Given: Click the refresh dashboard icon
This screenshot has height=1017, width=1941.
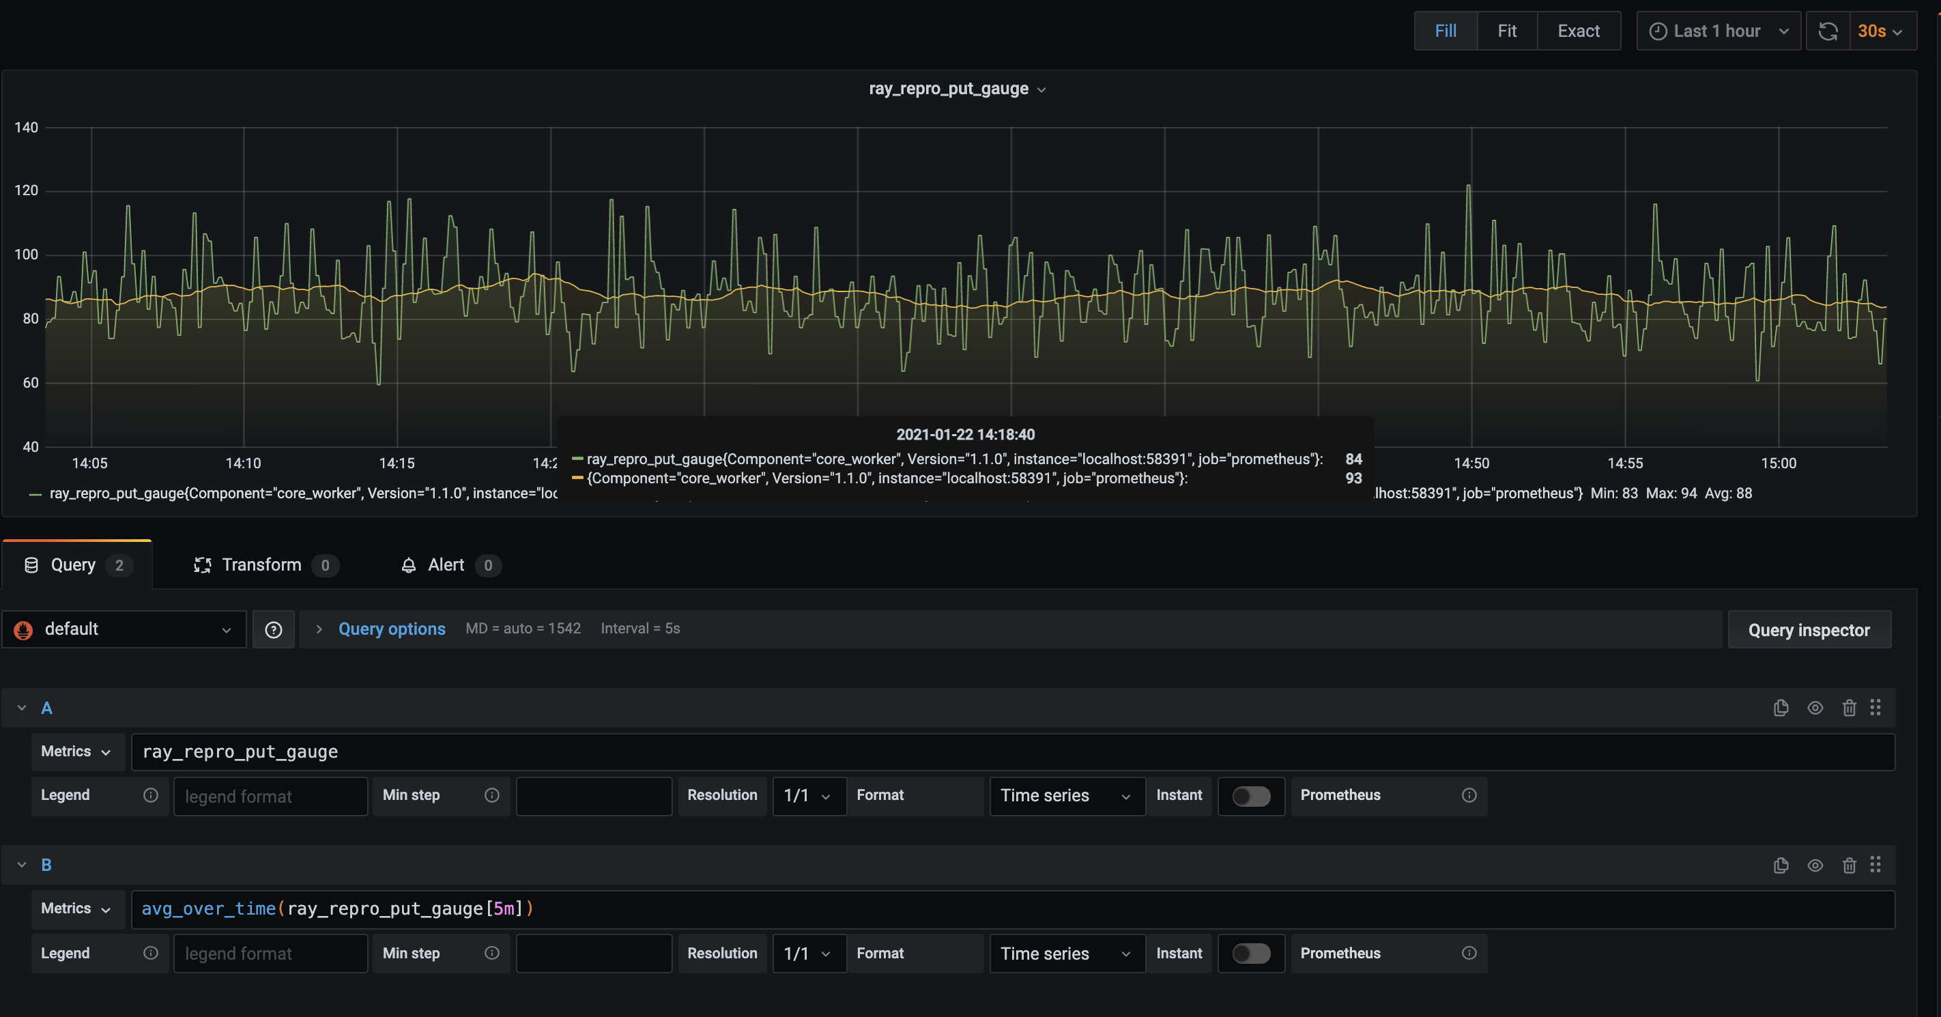Looking at the screenshot, I should click(x=1827, y=31).
